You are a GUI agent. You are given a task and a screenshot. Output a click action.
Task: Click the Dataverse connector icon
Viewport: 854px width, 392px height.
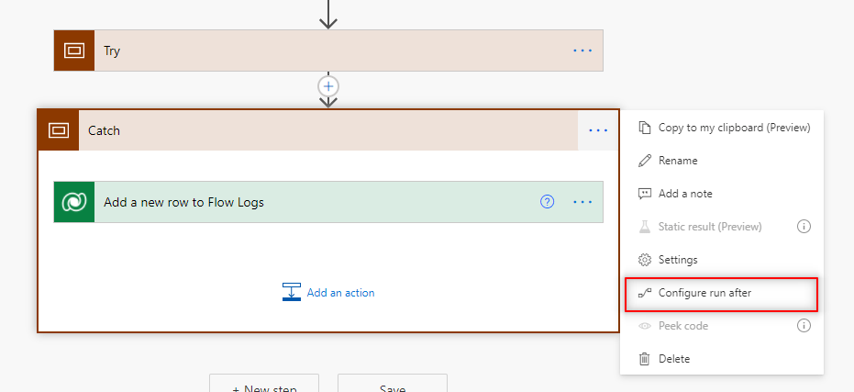pos(73,202)
